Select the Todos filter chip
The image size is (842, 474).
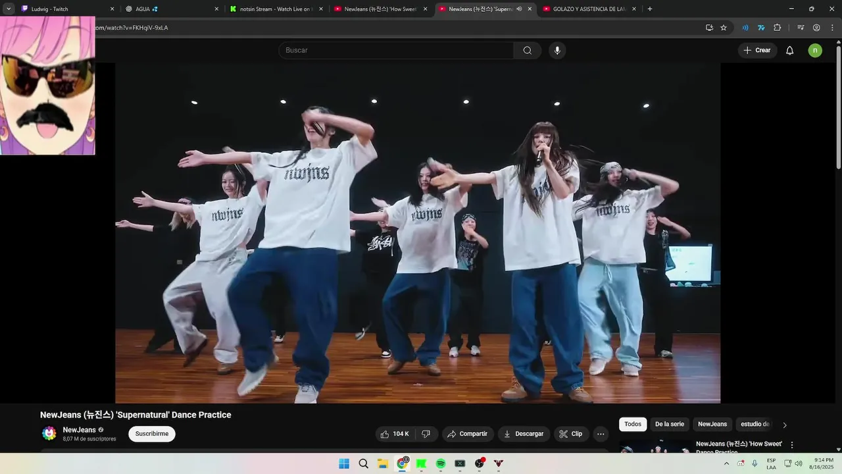coord(633,425)
